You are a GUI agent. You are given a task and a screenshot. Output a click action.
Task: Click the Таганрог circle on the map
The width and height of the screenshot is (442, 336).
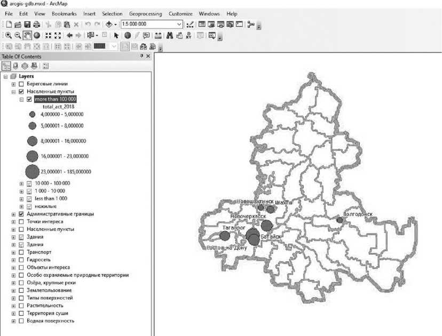[225, 236]
